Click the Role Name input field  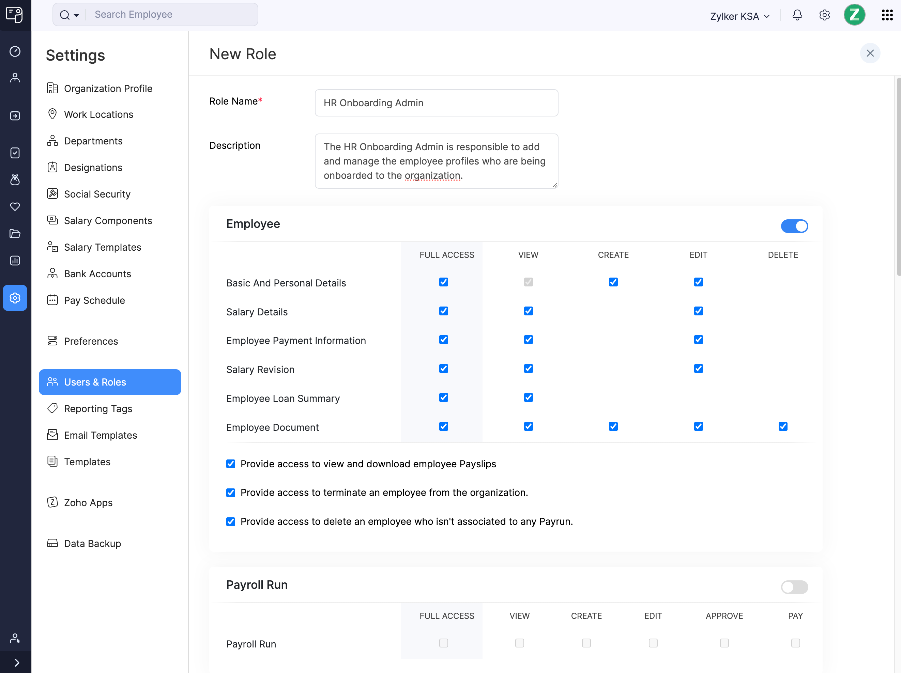click(436, 103)
